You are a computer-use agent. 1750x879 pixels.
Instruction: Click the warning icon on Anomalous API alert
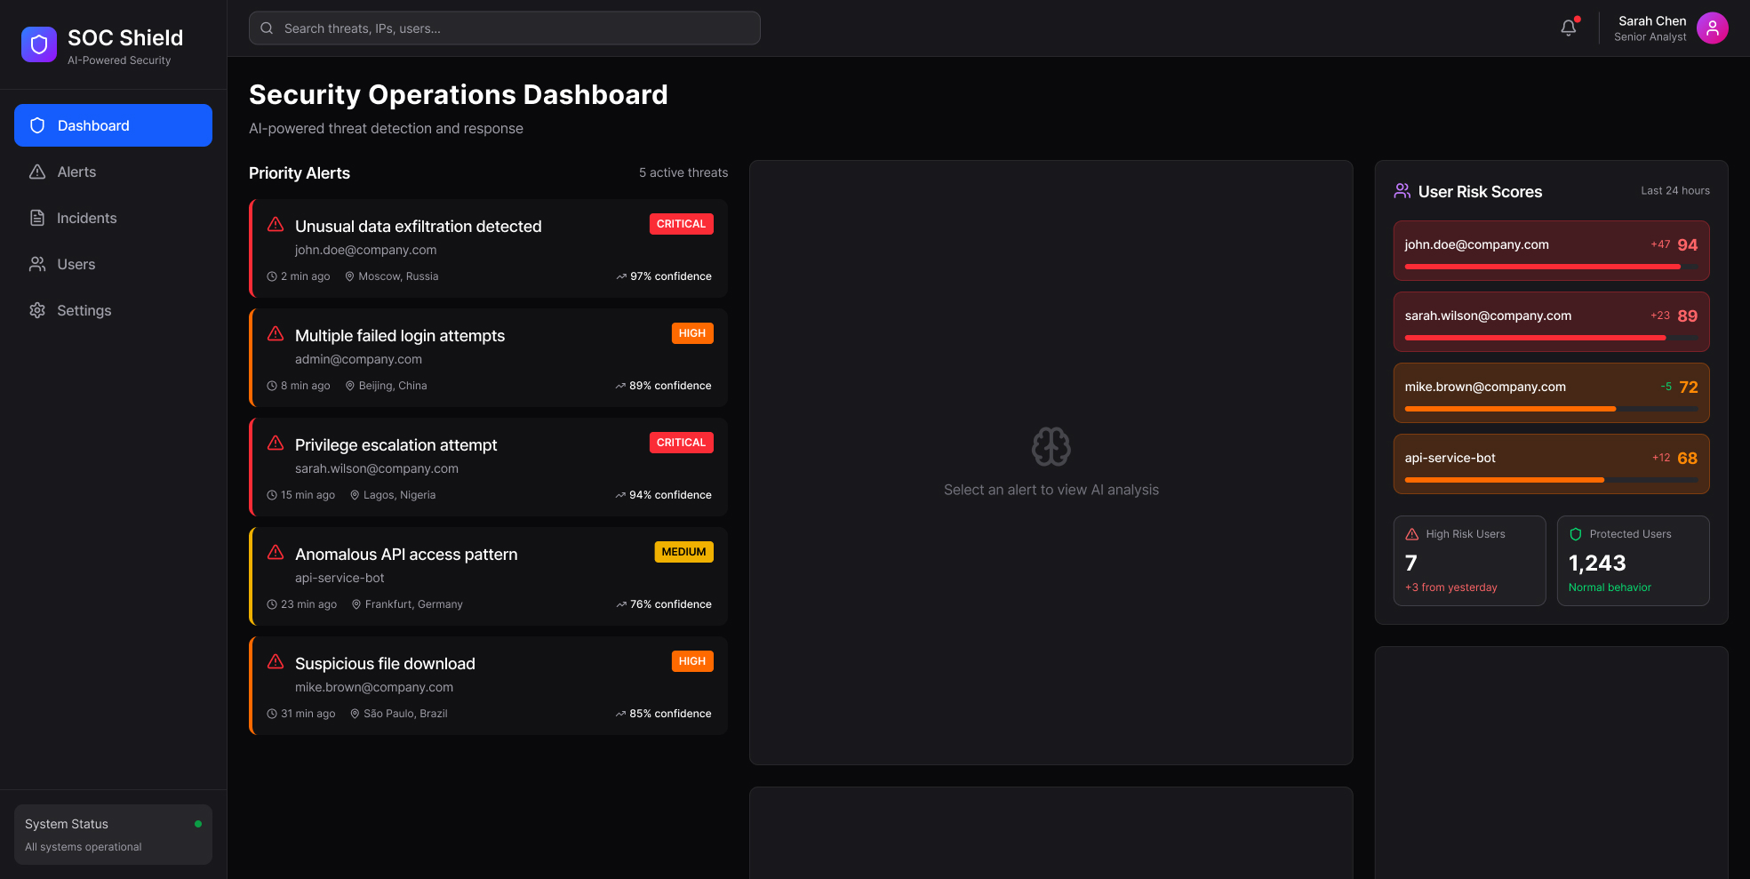point(276,552)
